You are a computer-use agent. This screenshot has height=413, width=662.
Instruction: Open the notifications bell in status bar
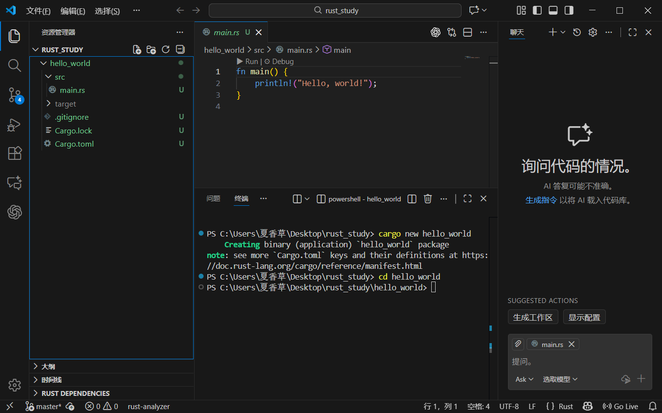[x=652, y=406]
